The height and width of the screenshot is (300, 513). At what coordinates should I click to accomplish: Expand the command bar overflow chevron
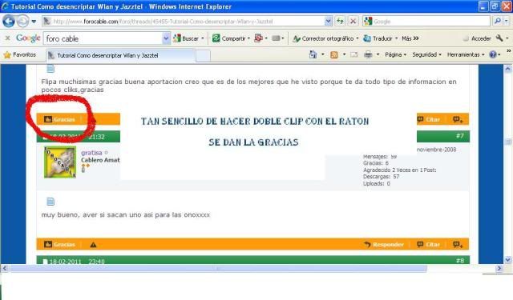click(x=509, y=51)
